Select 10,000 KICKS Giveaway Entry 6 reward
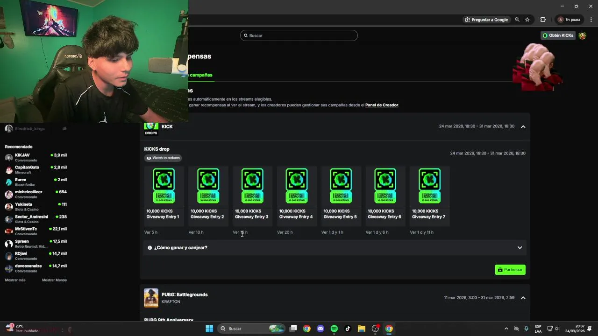The width and height of the screenshot is (598, 336). point(385,196)
